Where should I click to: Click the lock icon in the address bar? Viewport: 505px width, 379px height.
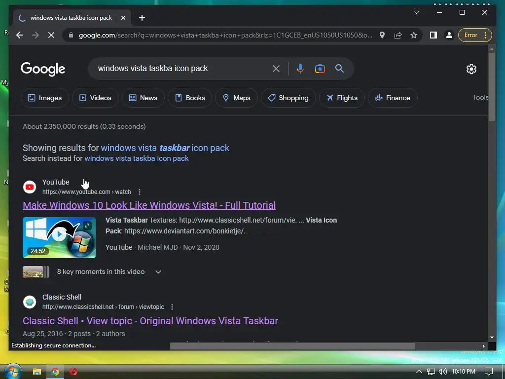(x=71, y=35)
